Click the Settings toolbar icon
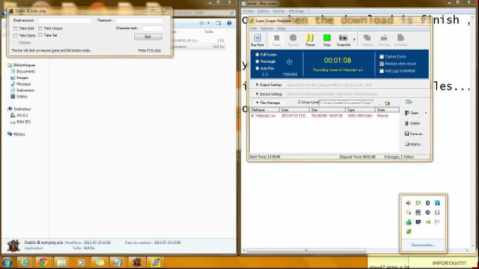The width and height of the screenshot is (479, 269). (367, 38)
